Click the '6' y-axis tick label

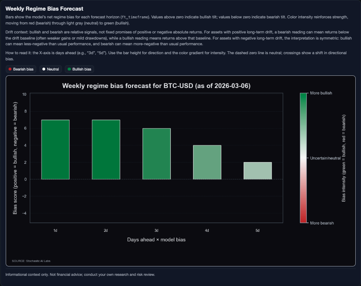coord(26,128)
